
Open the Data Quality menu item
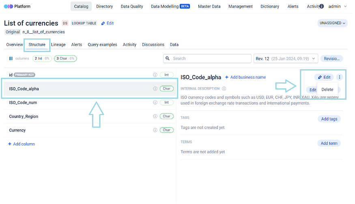coord(132,6)
